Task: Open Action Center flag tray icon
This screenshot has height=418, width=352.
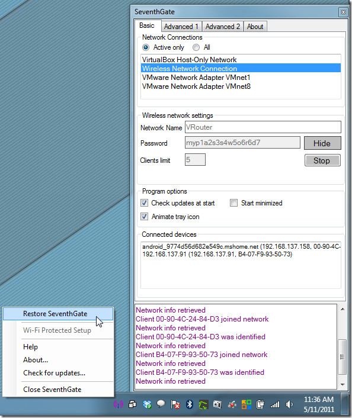Action: pos(175,404)
